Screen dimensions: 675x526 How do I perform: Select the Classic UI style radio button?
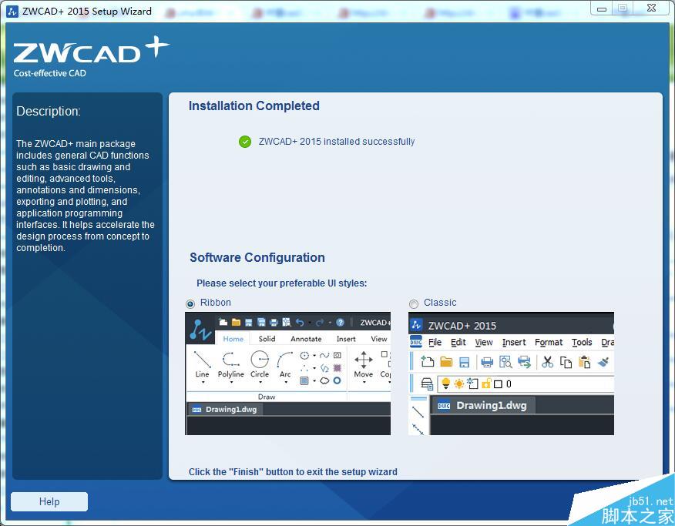pos(414,303)
